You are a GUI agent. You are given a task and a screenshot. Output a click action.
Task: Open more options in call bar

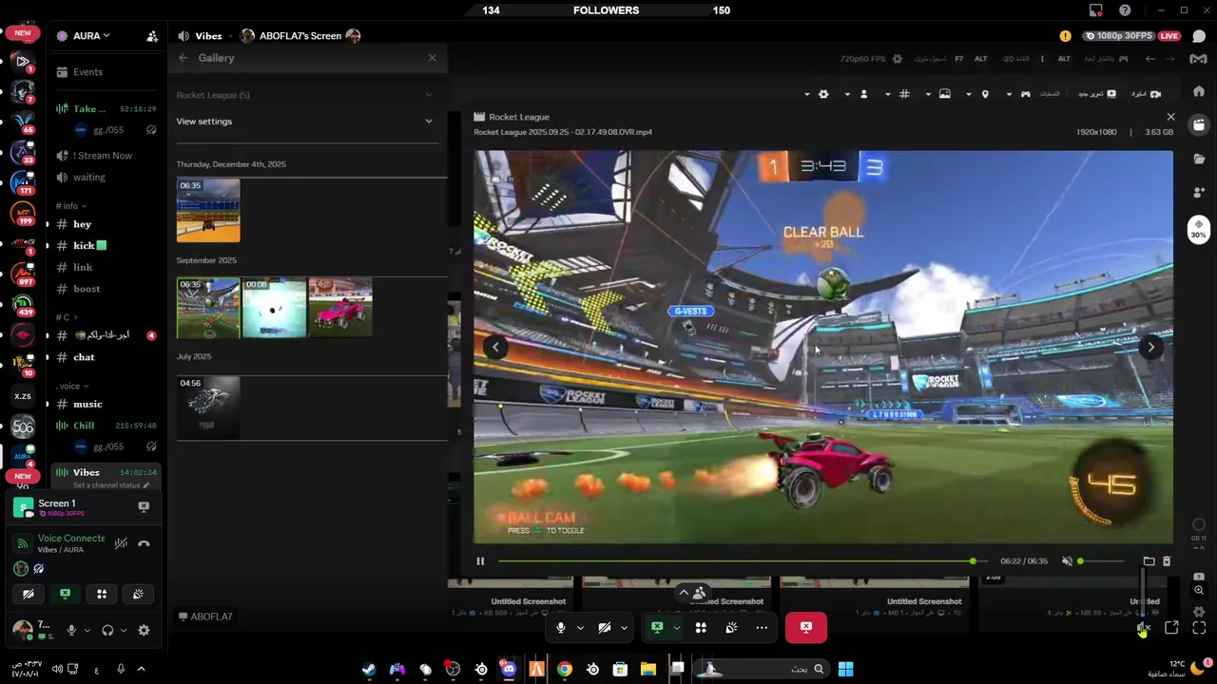click(762, 627)
